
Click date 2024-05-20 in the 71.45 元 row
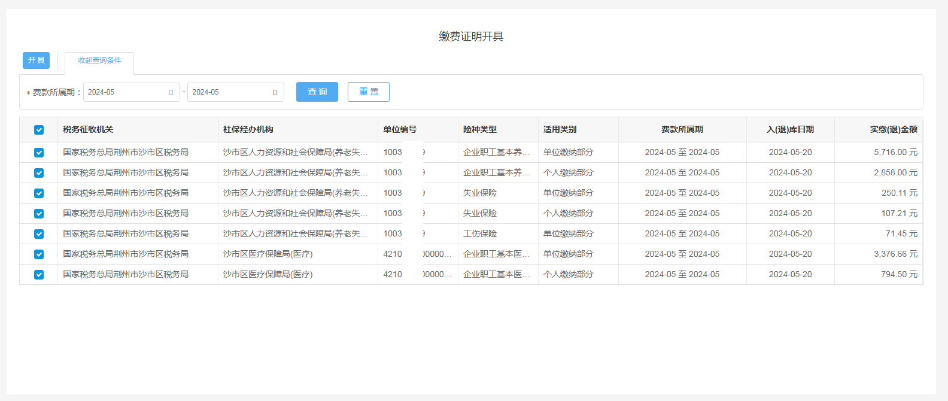[791, 233]
